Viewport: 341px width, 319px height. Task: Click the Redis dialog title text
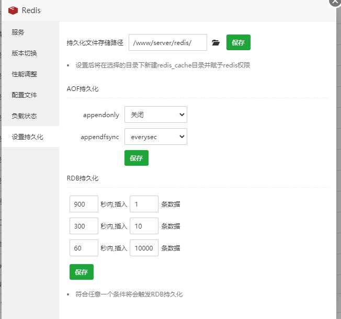click(31, 10)
